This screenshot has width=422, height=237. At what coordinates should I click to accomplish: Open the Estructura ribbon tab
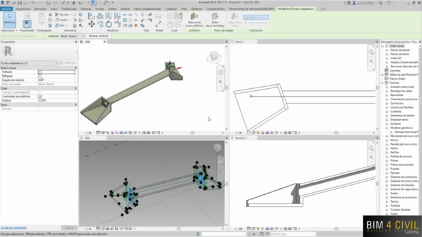(40, 9)
